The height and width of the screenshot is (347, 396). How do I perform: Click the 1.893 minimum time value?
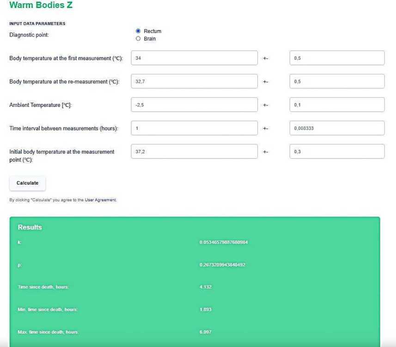click(205, 310)
